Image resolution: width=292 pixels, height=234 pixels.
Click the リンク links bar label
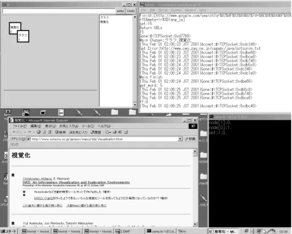14,145
